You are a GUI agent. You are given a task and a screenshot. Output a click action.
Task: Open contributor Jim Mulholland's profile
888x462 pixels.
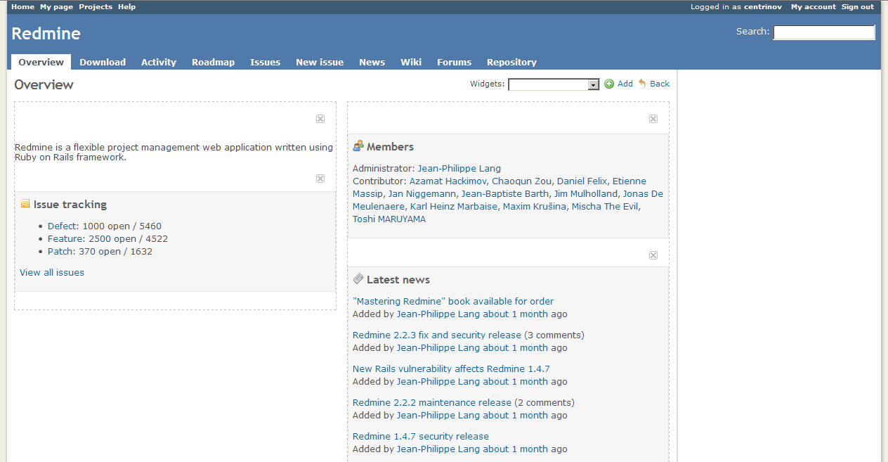[586, 194]
